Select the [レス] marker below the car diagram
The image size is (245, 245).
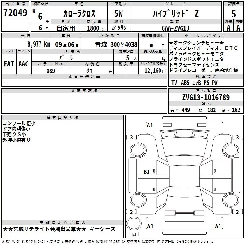133,235
